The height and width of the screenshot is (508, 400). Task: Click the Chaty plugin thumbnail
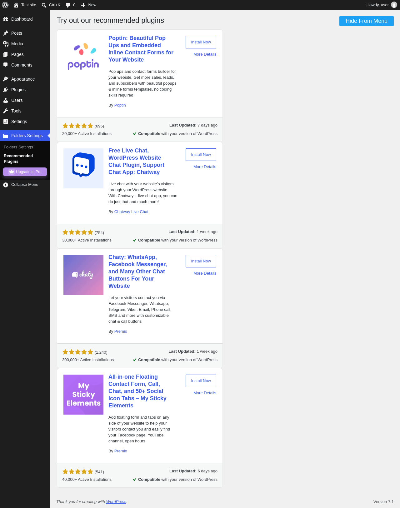[x=83, y=275]
